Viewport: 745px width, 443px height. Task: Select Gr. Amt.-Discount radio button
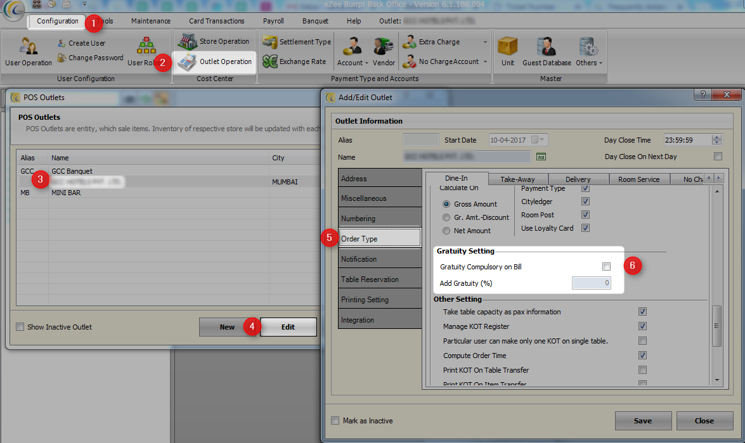pos(446,217)
